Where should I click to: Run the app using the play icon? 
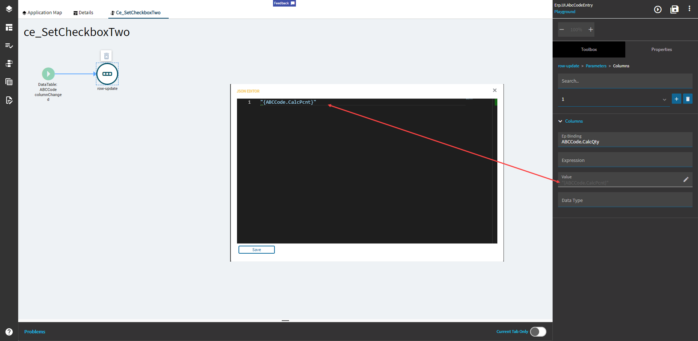[658, 10]
